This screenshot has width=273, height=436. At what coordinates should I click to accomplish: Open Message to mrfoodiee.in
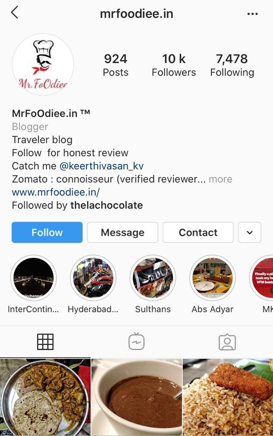coord(122,232)
